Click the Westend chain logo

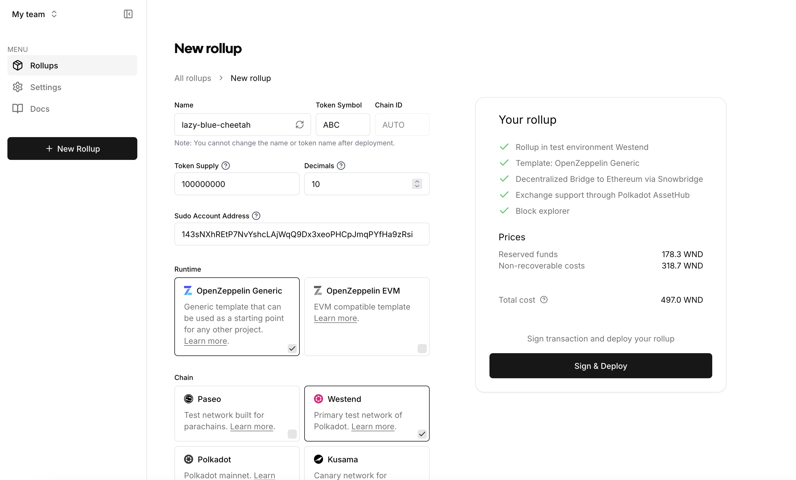pos(319,398)
